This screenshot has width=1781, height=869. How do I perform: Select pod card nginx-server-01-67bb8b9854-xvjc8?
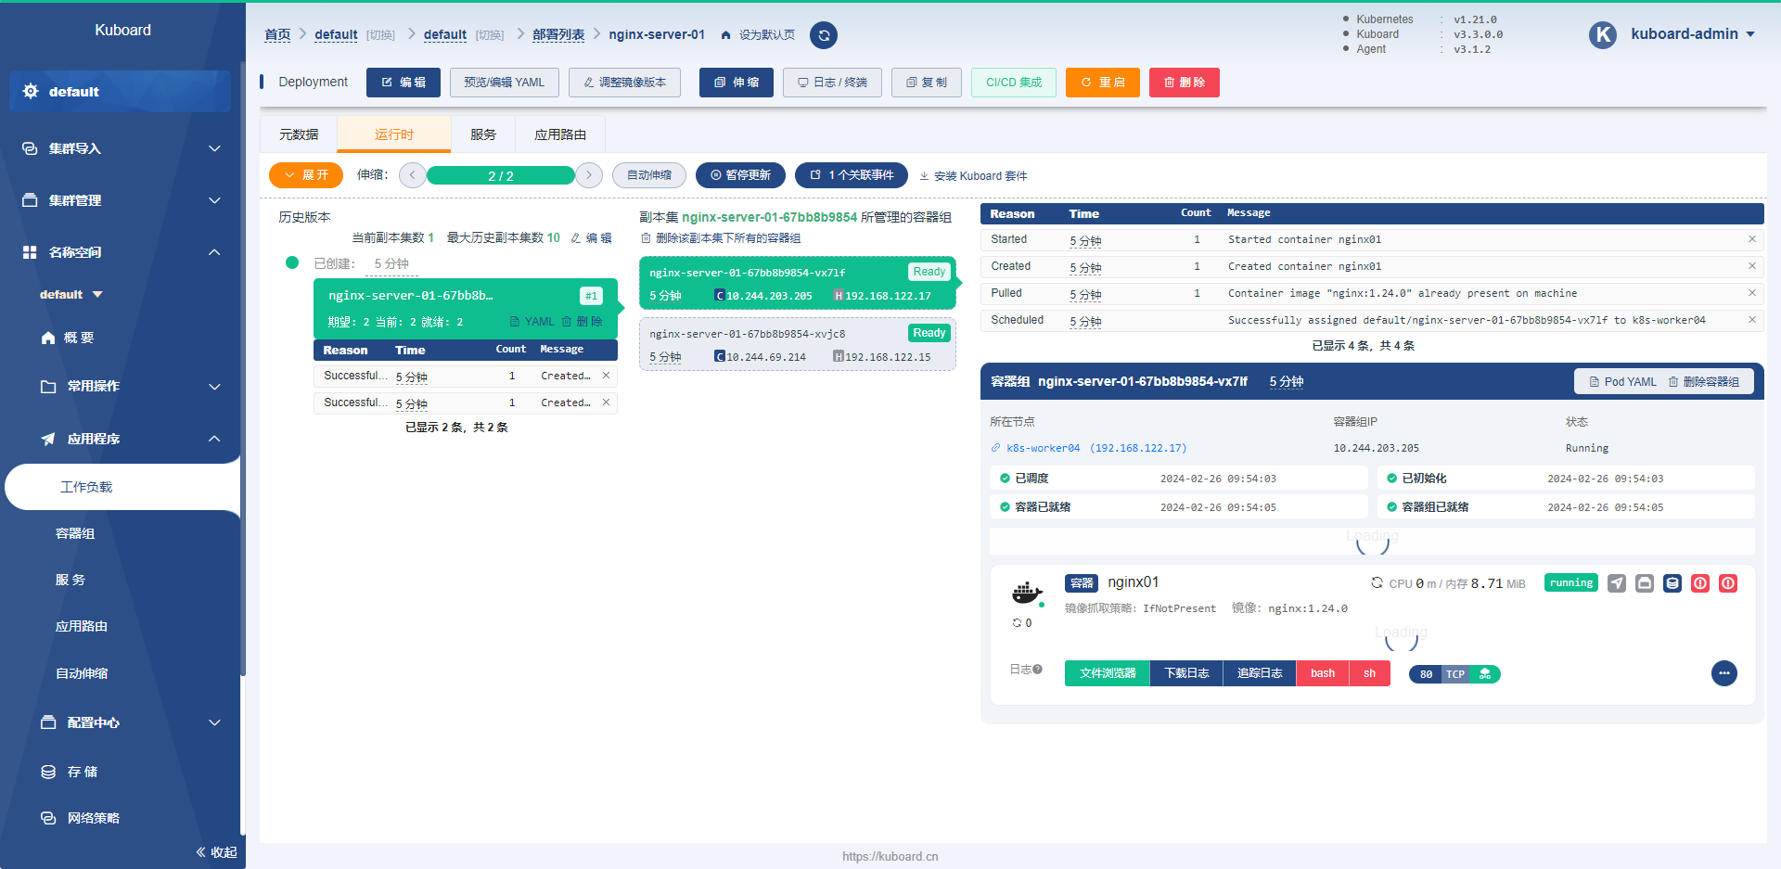coord(798,344)
